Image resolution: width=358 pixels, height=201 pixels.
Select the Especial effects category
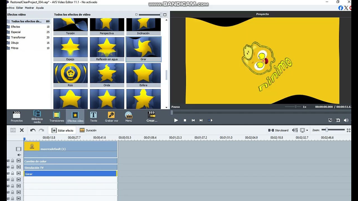click(29, 32)
